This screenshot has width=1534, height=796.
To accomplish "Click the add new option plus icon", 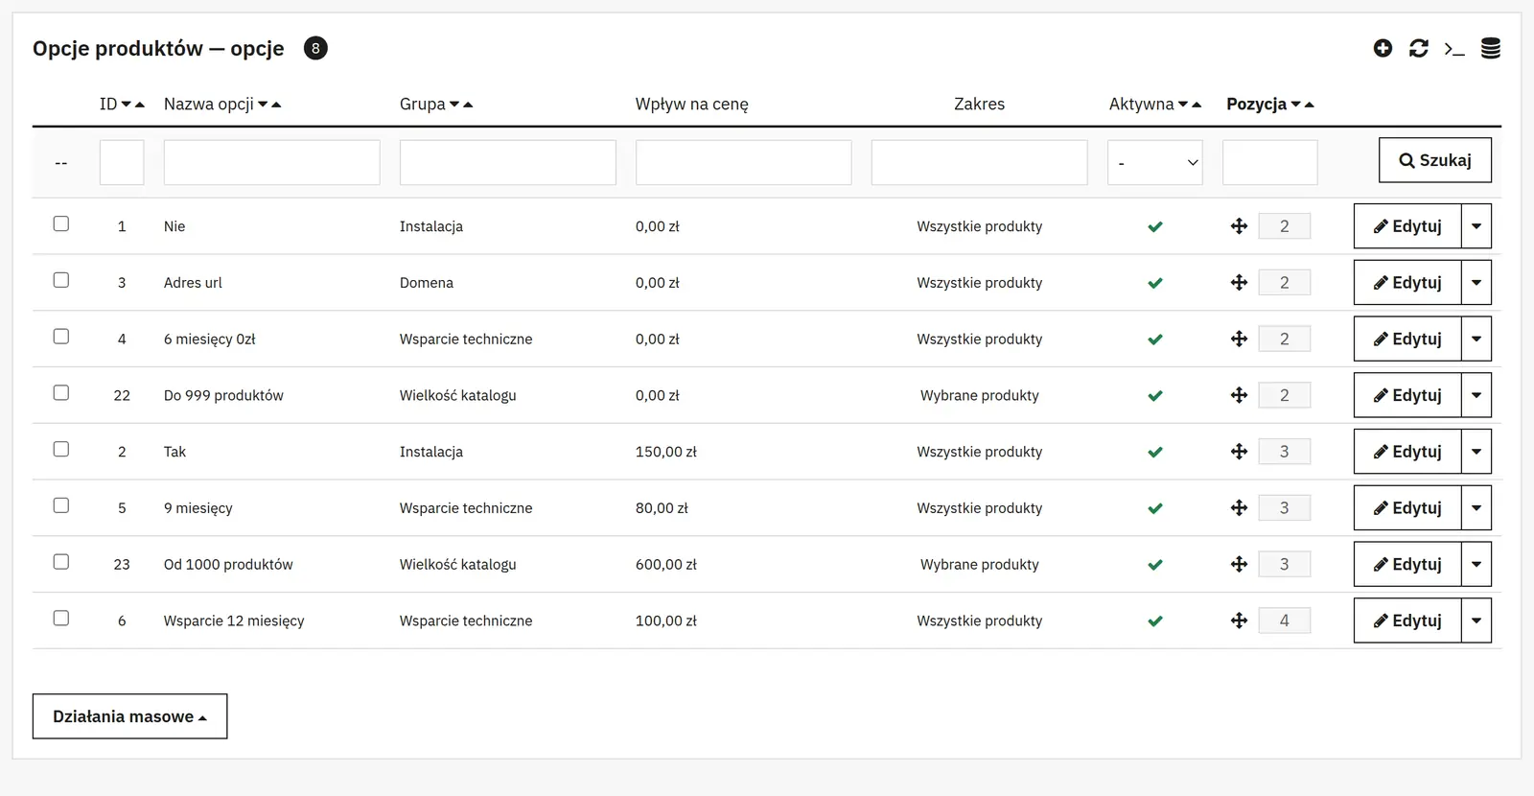I will [1383, 48].
